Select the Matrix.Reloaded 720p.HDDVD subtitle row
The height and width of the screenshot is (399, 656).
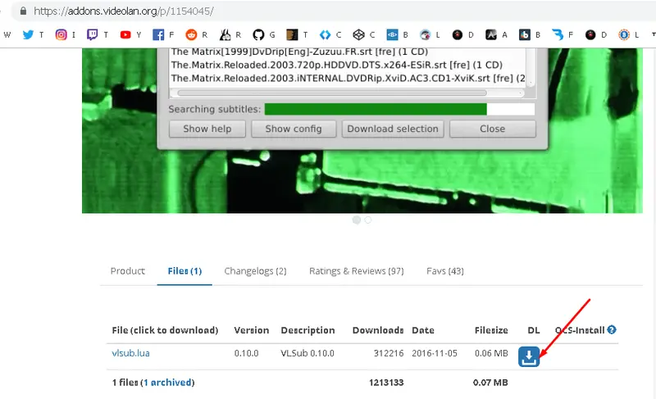pos(337,66)
